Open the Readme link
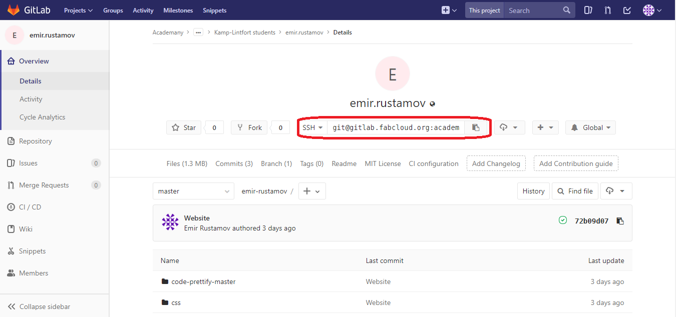 point(345,163)
